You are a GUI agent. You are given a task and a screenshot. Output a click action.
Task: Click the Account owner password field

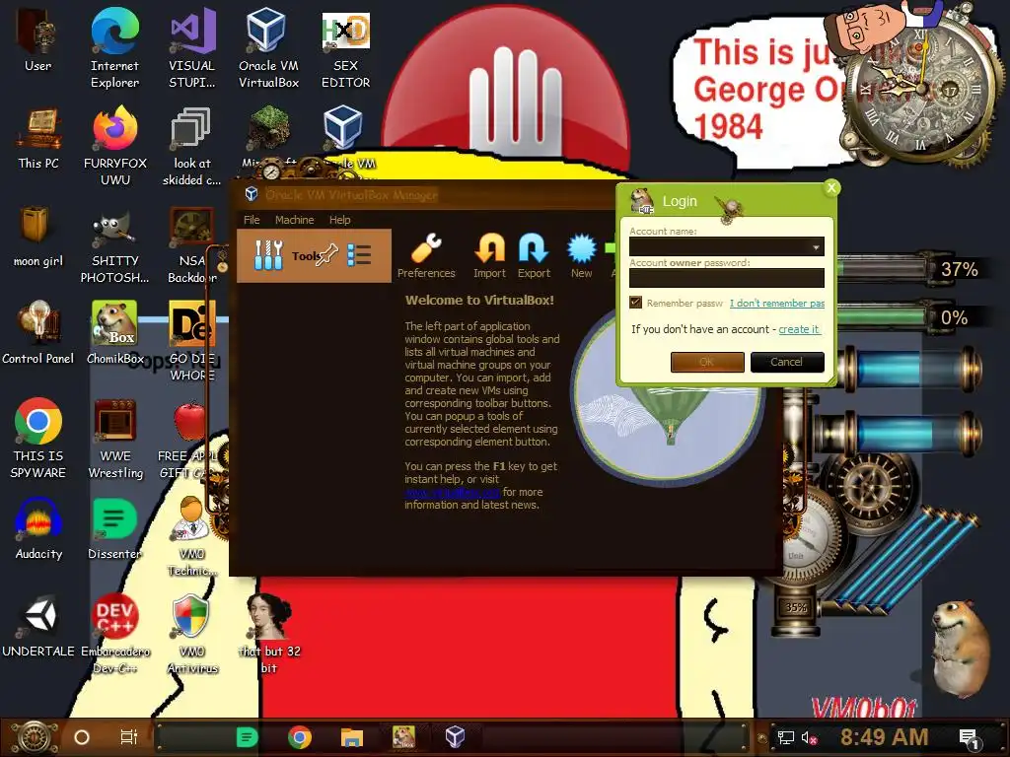pyautogui.click(x=727, y=278)
